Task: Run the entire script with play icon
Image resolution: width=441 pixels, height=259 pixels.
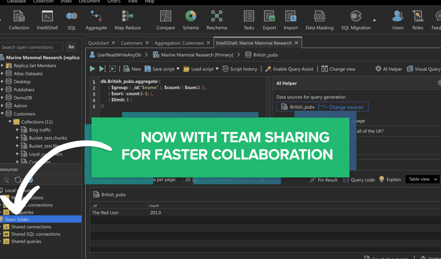Action: click(x=92, y=69)
